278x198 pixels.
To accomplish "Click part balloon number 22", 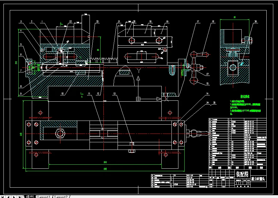I will [70, 21].
